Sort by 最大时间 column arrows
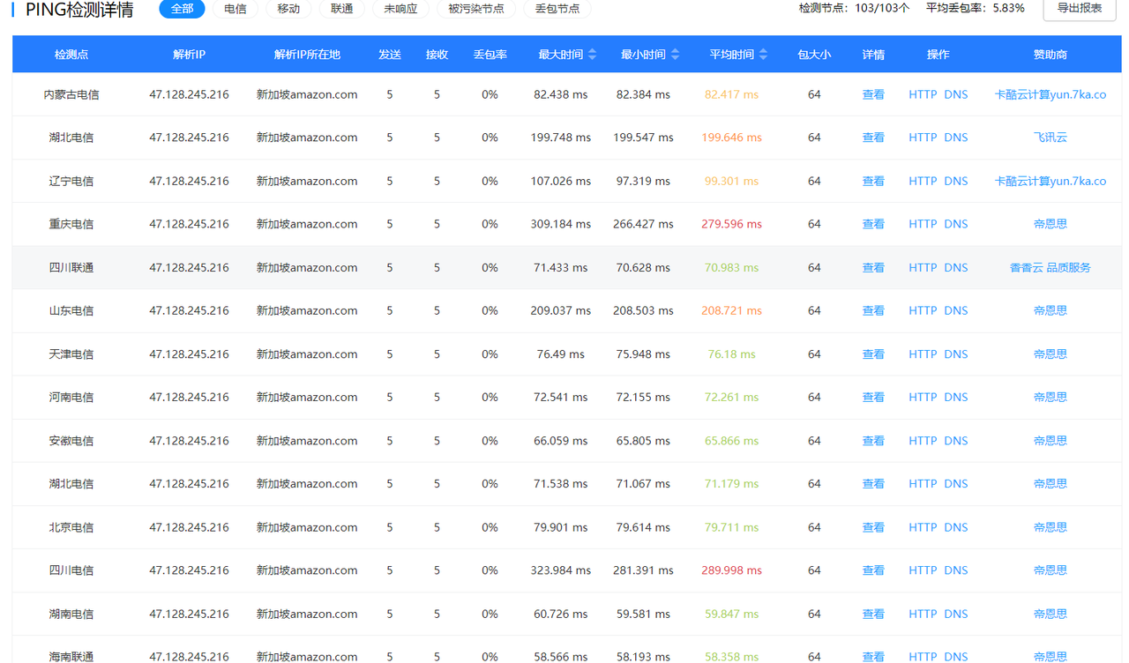 point(592,55)
